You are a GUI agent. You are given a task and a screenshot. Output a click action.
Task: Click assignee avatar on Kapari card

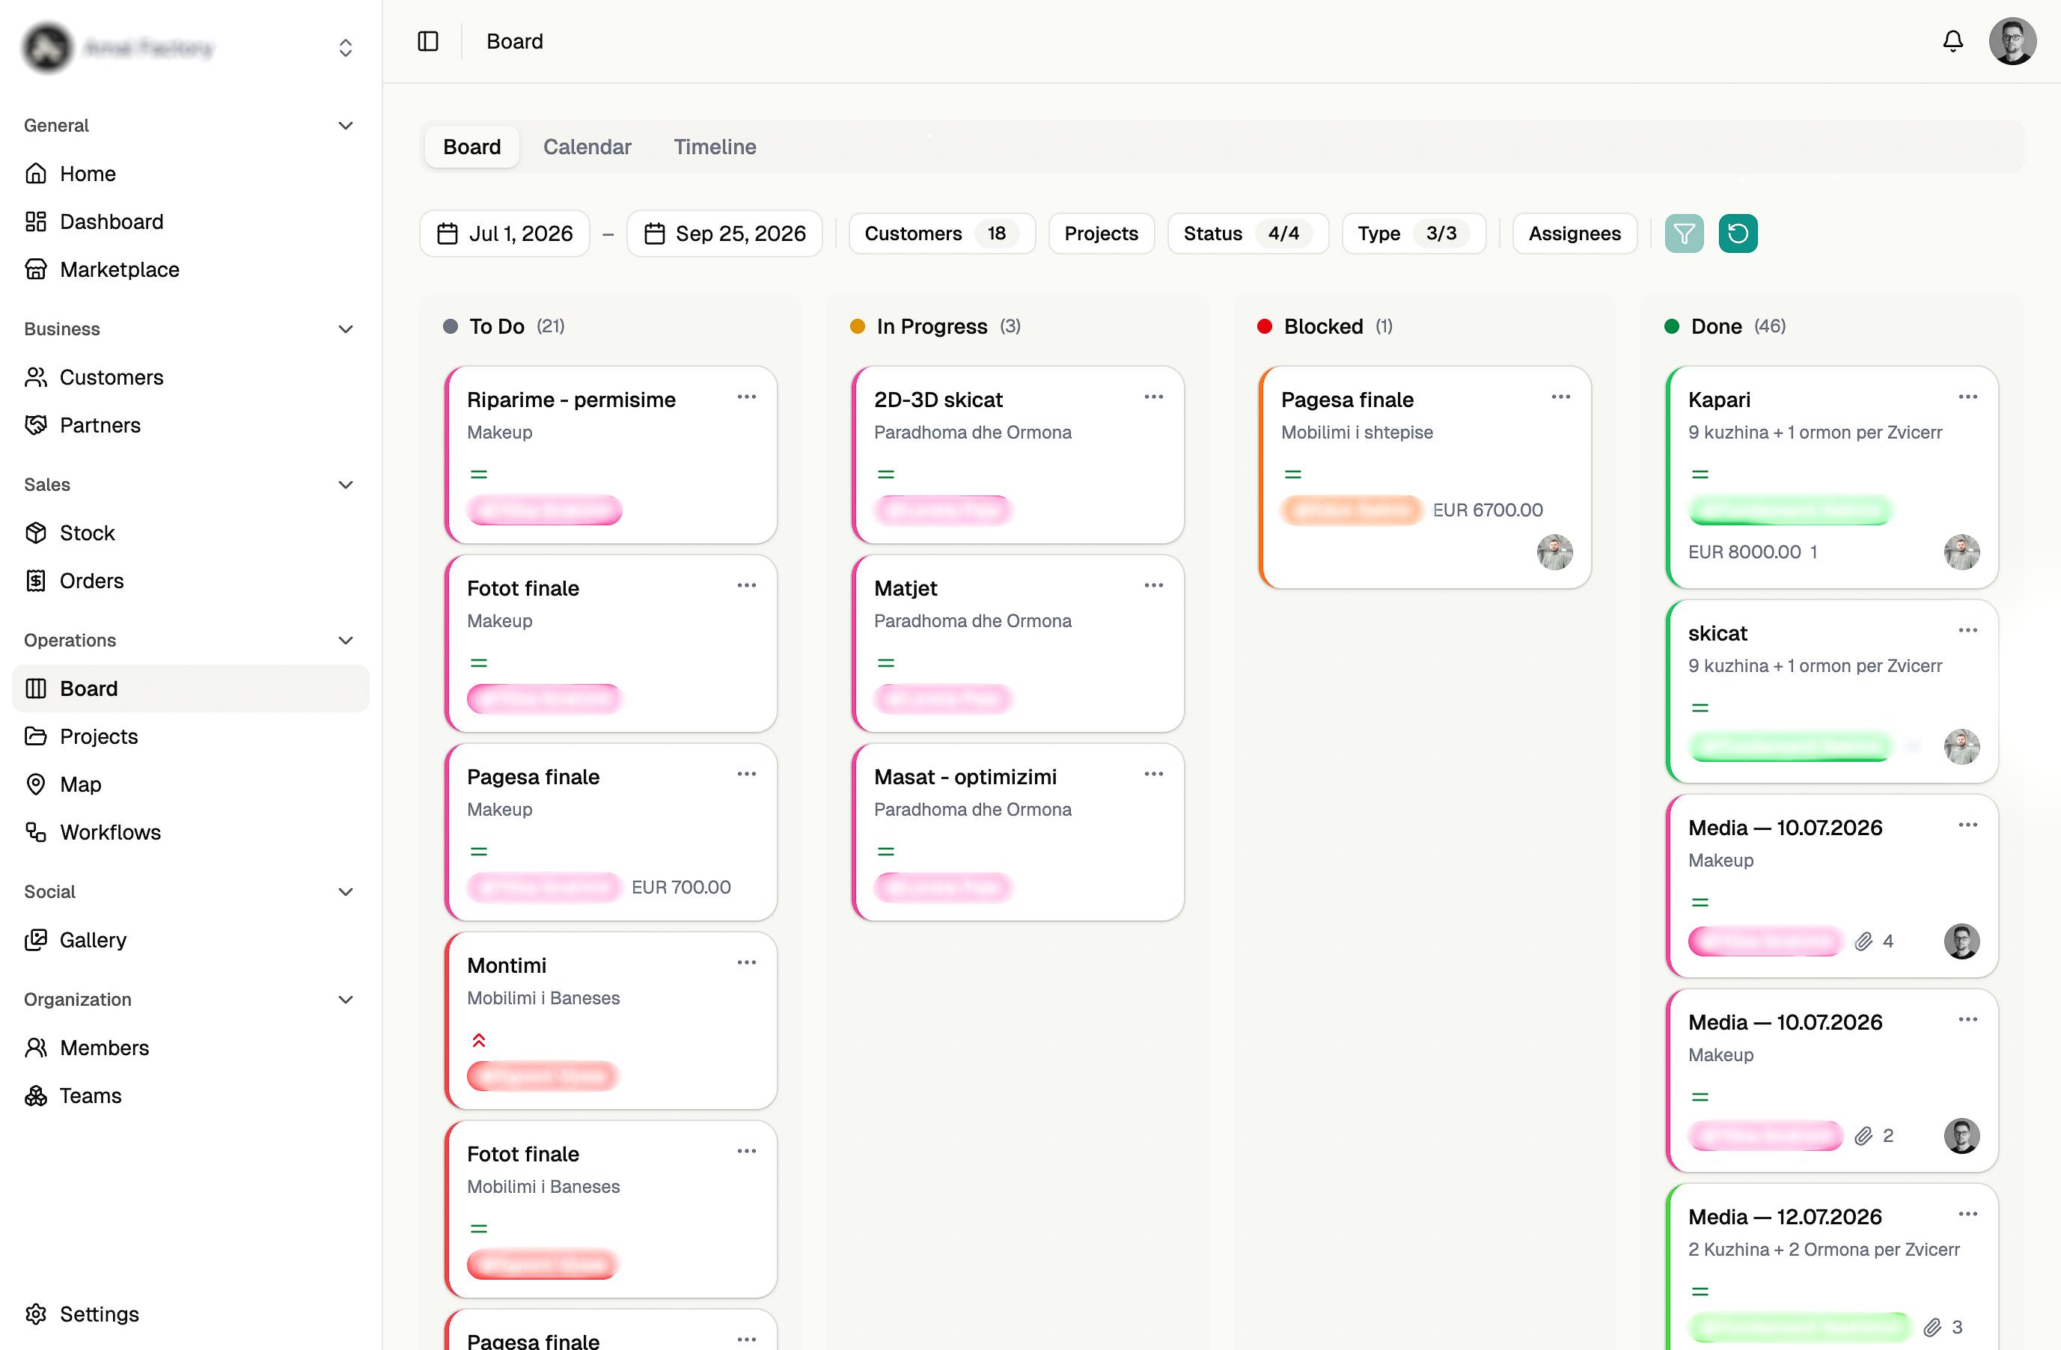[x=1961, y=552]
